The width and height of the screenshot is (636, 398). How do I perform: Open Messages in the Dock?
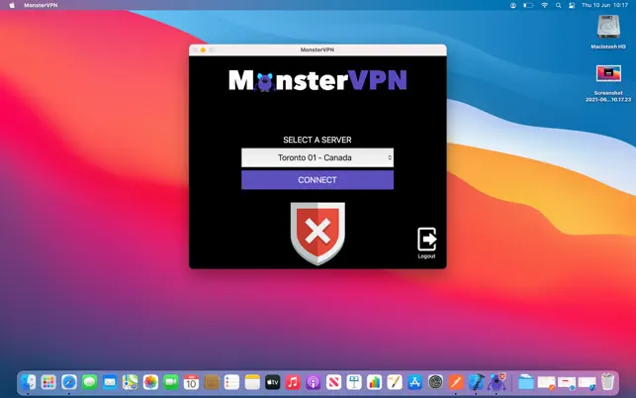pos(89,382)
